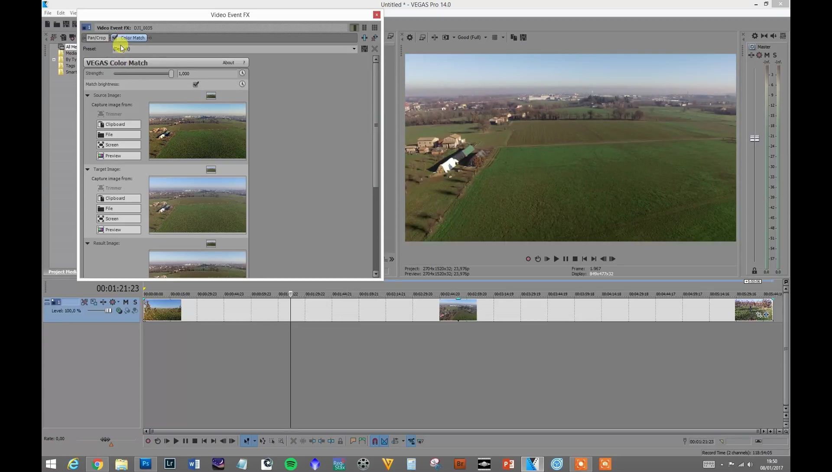Mute the Master bus (M)
Screen dimensions: 832x472
(767, 55)
